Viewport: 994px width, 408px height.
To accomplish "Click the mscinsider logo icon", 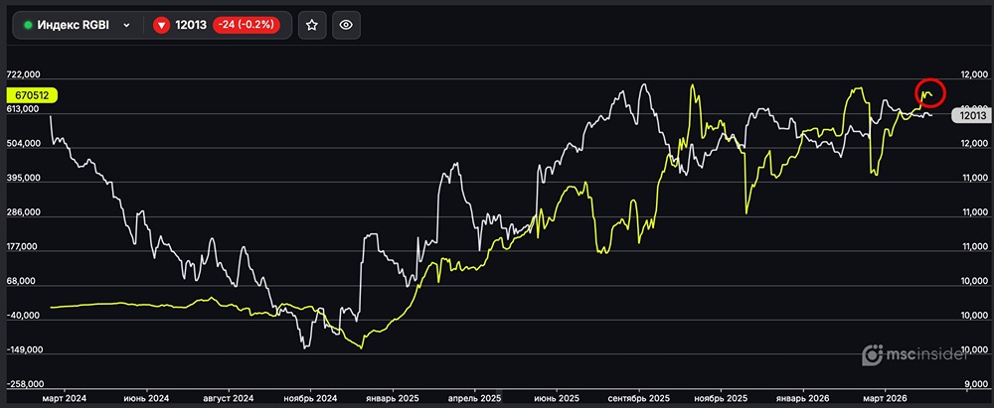I will pos(872,354).
